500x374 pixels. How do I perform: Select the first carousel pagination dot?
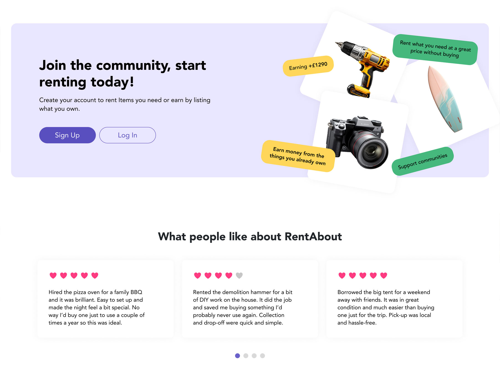pyautogui.click(x=238, y=356)
